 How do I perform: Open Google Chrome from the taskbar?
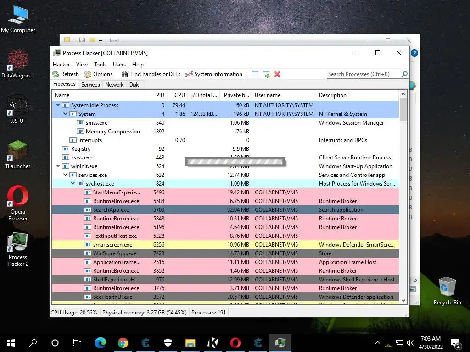123,343
